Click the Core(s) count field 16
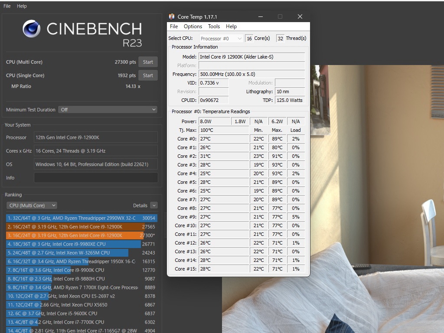Viewport: 444px width, 333px height. pos(249,38)
